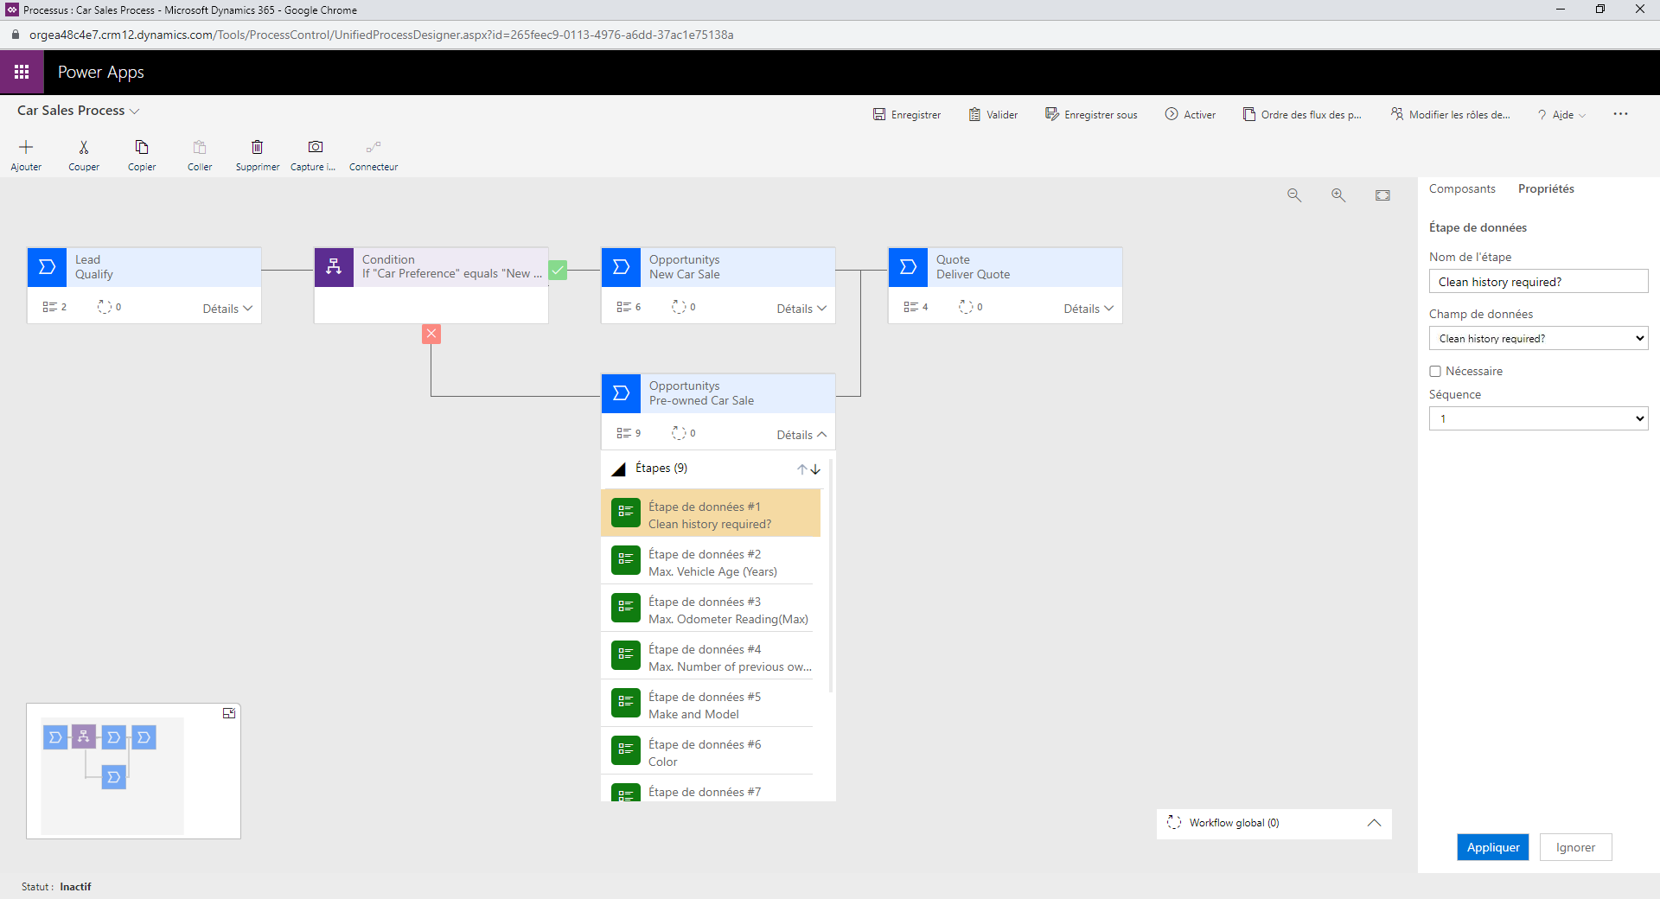Click the Ignorer button

pos(1575,847)
